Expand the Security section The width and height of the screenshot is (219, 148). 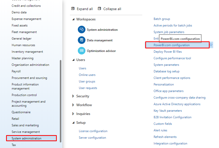tap(73, 96)
